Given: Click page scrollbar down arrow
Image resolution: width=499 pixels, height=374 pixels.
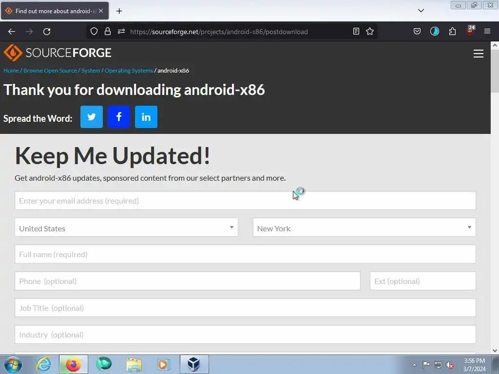Looking at the screenshot, I should click(x=495, y=351).
